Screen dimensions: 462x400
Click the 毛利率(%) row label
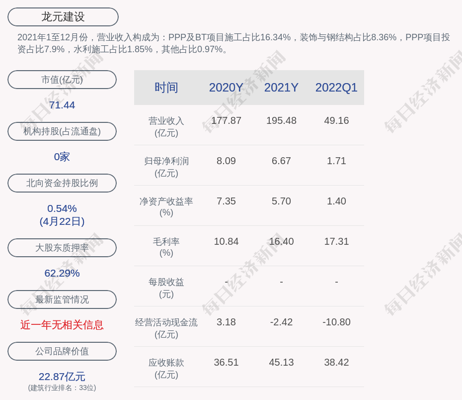[x=166, y=247]
